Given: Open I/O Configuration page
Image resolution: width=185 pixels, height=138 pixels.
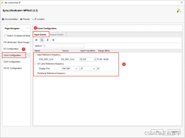Looking at the screenshot, I should (11, 49).
